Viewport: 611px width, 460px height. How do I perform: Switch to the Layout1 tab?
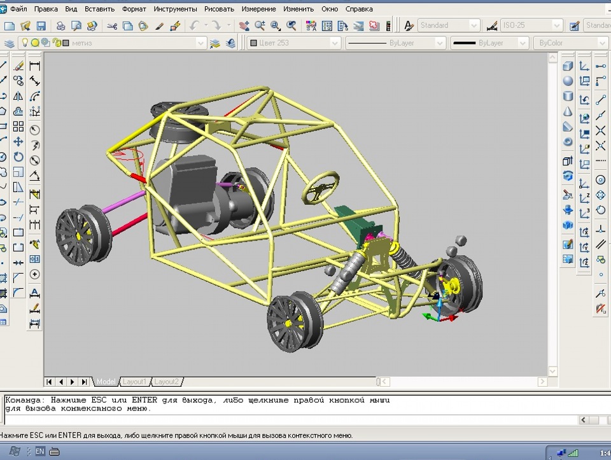pos(135,382)
